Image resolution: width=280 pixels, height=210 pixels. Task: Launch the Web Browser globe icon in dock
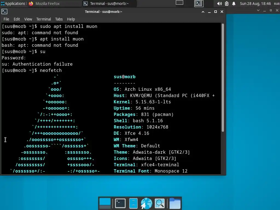146,203
